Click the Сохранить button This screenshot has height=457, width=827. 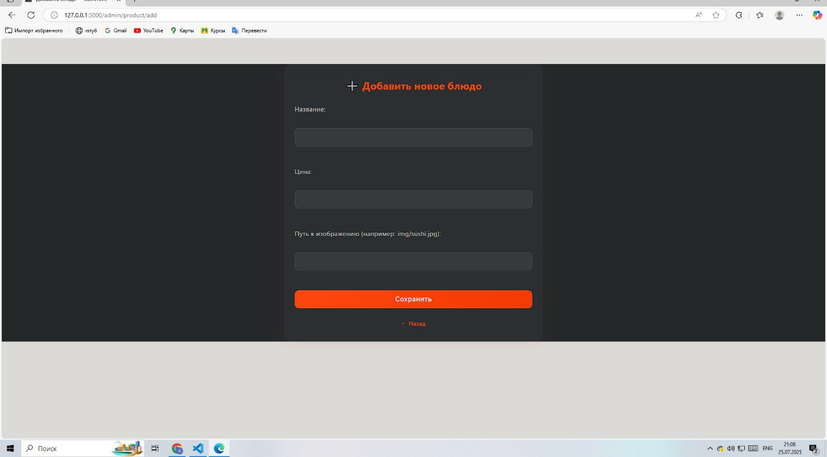tap(413, 299)
